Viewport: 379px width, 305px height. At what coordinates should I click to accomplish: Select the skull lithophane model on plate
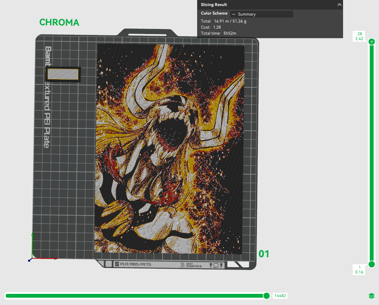coord(169,149)
